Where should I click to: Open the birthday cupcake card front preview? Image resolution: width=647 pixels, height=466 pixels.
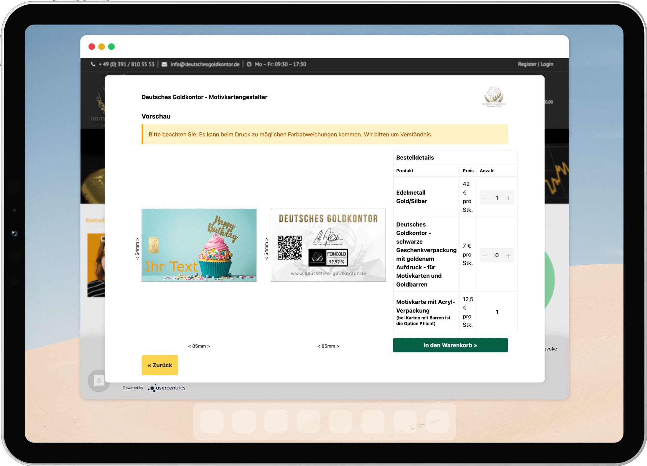[x=199, y=245]
